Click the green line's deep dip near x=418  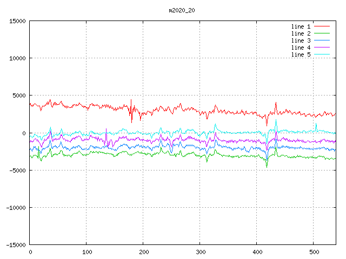[267, 163]
